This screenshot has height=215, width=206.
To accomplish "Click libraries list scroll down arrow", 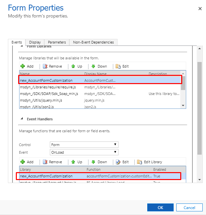I will pyautogui.click(x=183, y=106).
